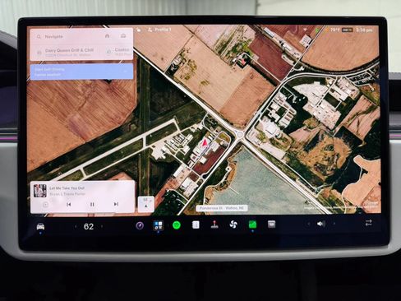This screenshot has height=301, width=401.
Task: Tap the search magnifier icon
Action: coord(39,36)
